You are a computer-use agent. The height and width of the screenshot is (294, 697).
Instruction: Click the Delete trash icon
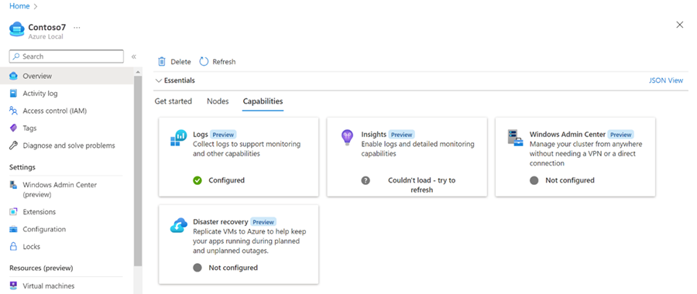coord(162,62)
